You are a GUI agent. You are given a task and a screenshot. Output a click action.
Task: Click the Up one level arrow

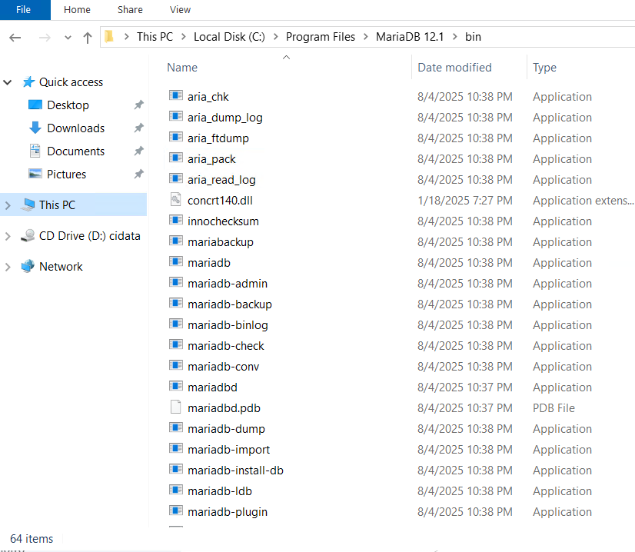87,38
